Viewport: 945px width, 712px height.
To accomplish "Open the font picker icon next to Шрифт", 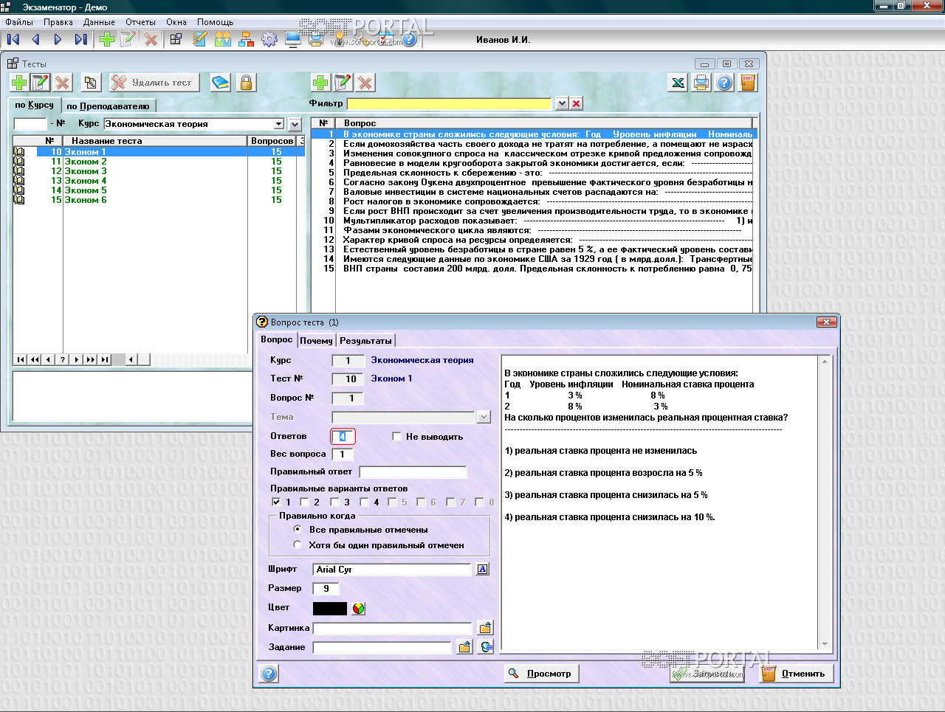I will click(x=483, y=570).
